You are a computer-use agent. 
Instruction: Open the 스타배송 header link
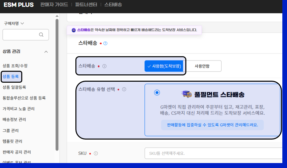[113, 5]
